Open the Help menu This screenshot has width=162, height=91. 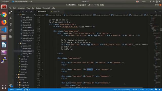[x=53, y=8]
